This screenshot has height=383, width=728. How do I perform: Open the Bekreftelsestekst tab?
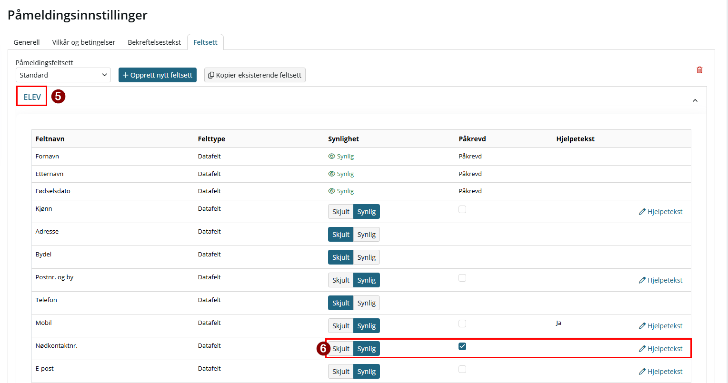click(x=154, y=42)
